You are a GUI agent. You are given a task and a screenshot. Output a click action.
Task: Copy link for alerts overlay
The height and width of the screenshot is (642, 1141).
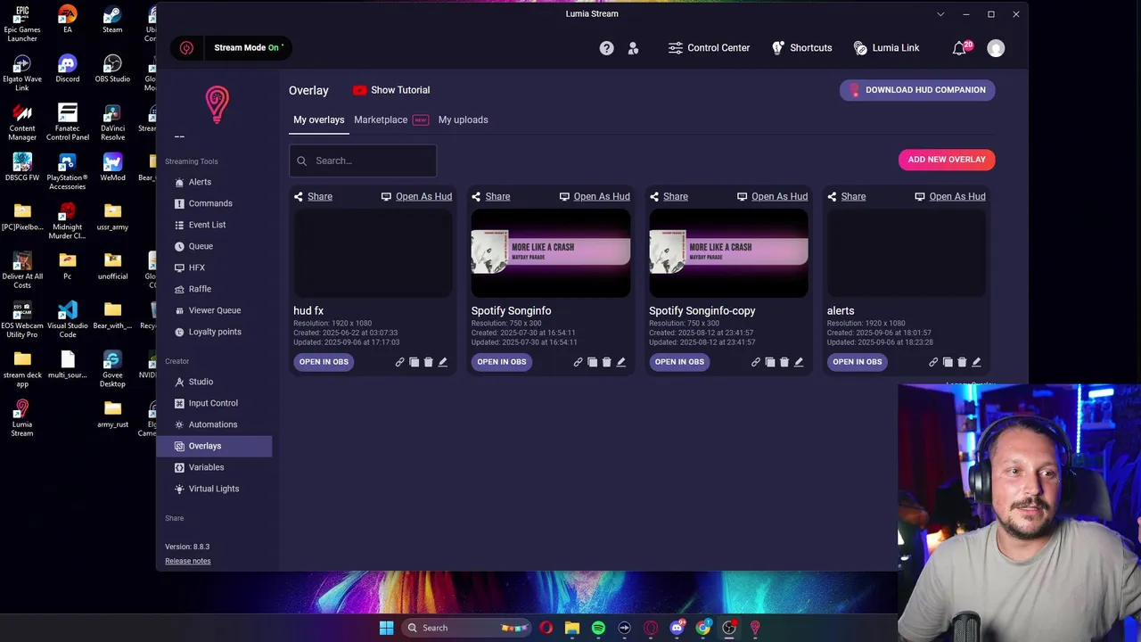(x=933, y=362)
